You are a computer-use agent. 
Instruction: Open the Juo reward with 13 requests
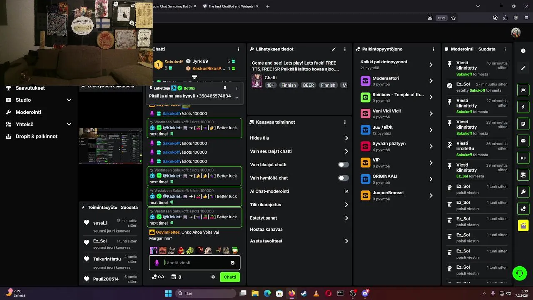pos(397,130)
